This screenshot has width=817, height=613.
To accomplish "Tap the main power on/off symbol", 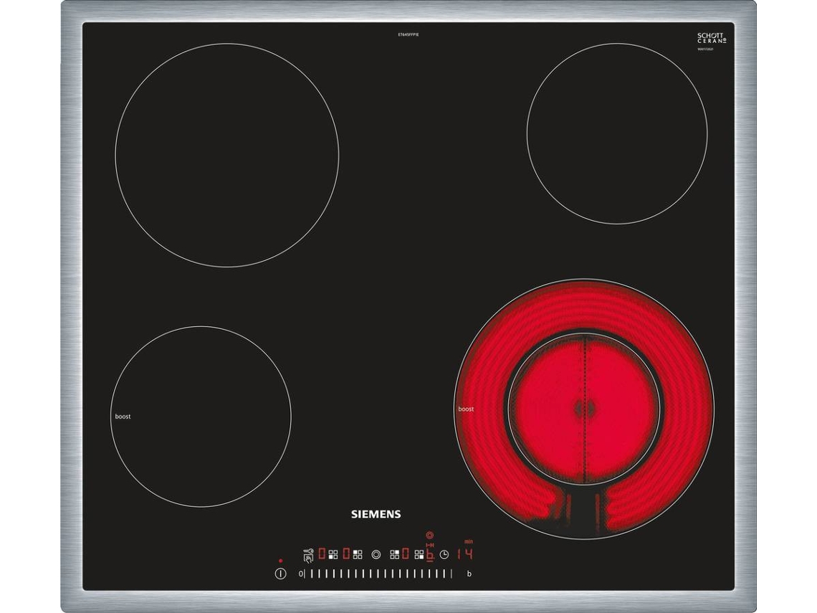I will pyautogui.click(x=280, y=574).
